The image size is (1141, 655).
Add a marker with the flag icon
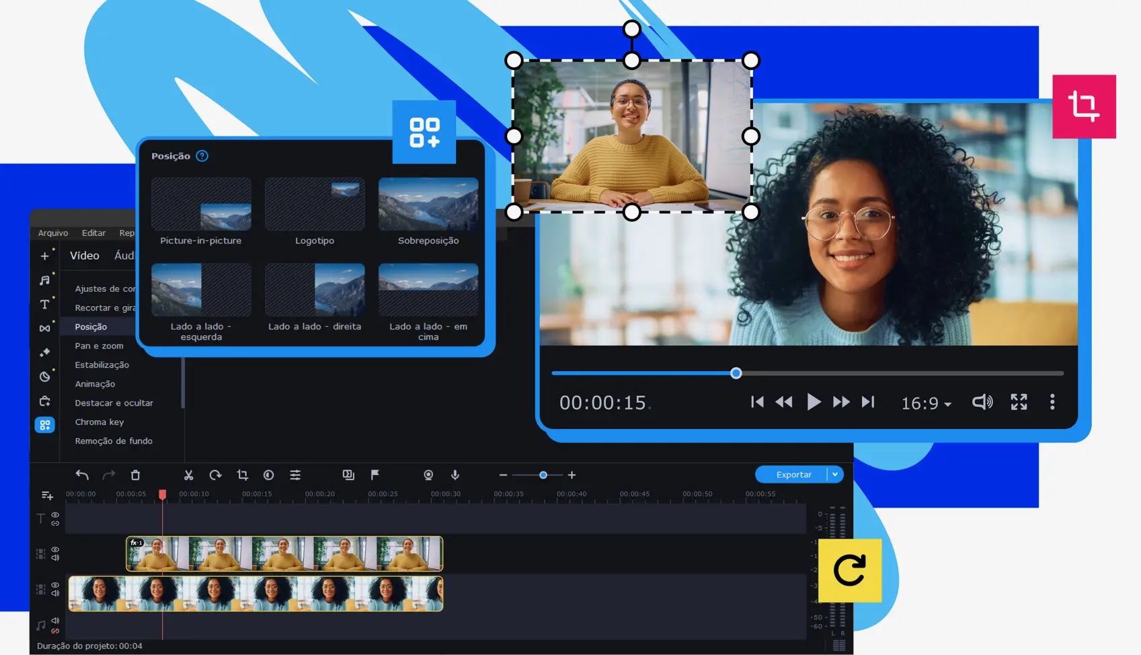point(375,475)
